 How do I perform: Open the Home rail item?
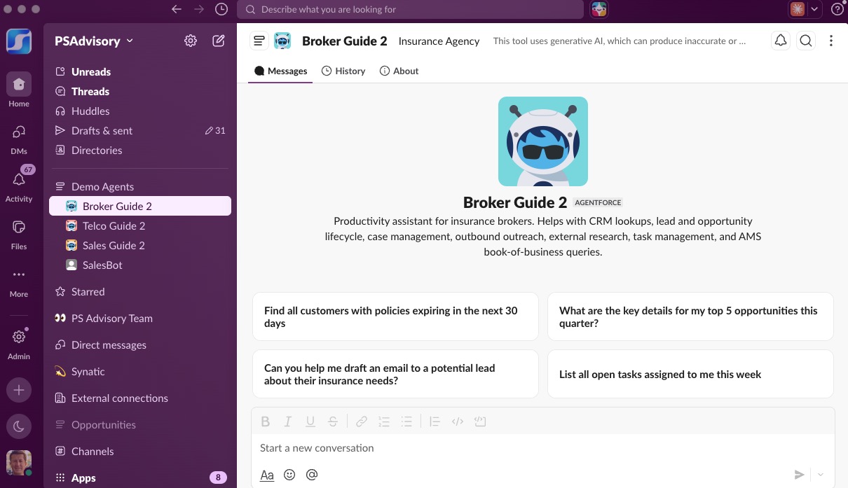point(19,90)
